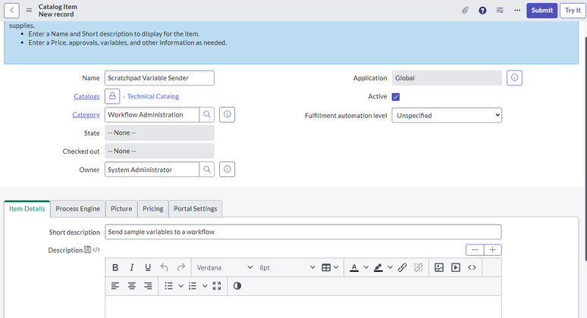Open more options ellipsis menu
The height and width of the screenshot is (318, 587).
coord(517,10)
